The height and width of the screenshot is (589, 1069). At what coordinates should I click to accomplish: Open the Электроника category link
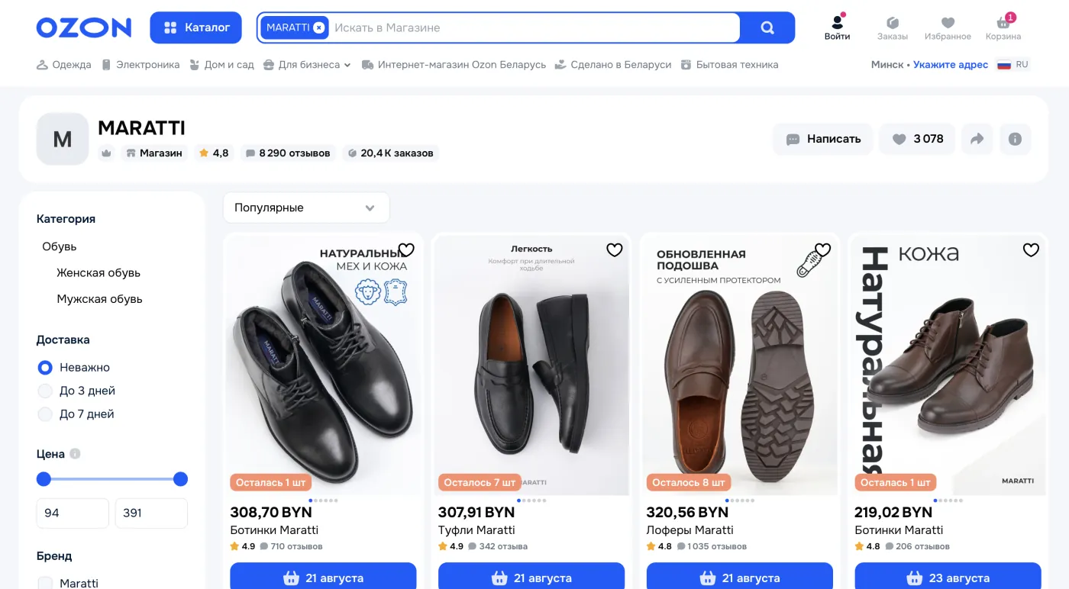(141, 65)
